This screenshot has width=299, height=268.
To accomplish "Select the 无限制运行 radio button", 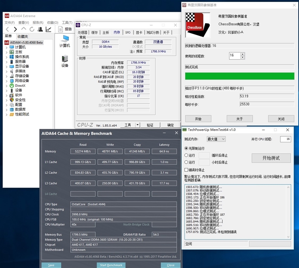I will [x=186, y=149].
